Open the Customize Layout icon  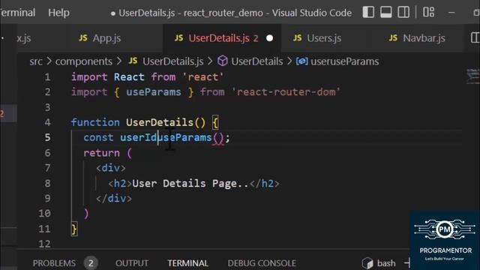click(428, 13)
